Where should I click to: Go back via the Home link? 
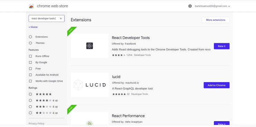pos(33,27)
